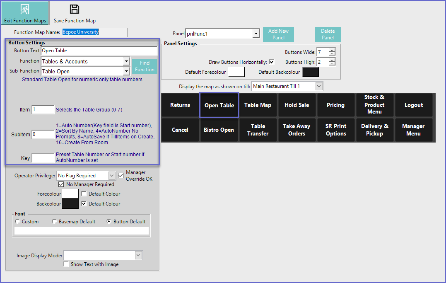
Task: Select Button Default font option
Action: [109, 221]
